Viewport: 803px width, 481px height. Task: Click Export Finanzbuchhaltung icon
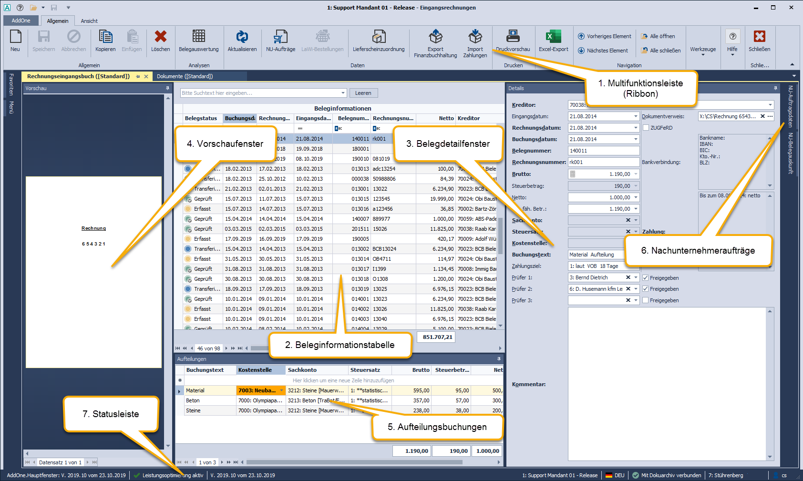[435, 37]
